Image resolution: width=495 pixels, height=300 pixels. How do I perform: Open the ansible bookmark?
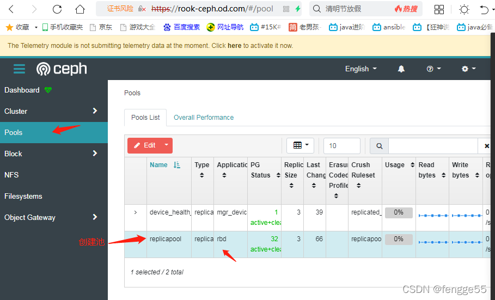(x=389, y=27)
